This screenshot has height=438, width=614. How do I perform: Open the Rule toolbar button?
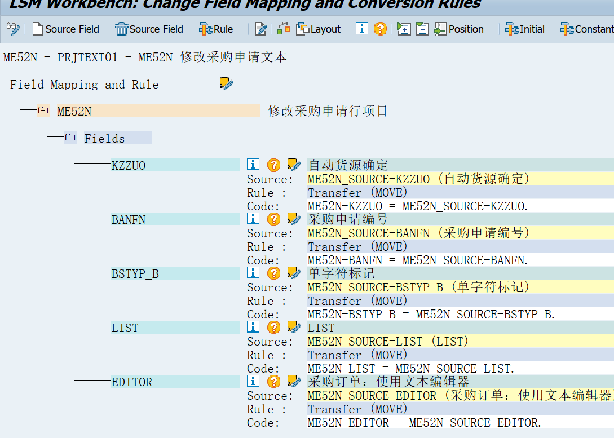(216, 29)
